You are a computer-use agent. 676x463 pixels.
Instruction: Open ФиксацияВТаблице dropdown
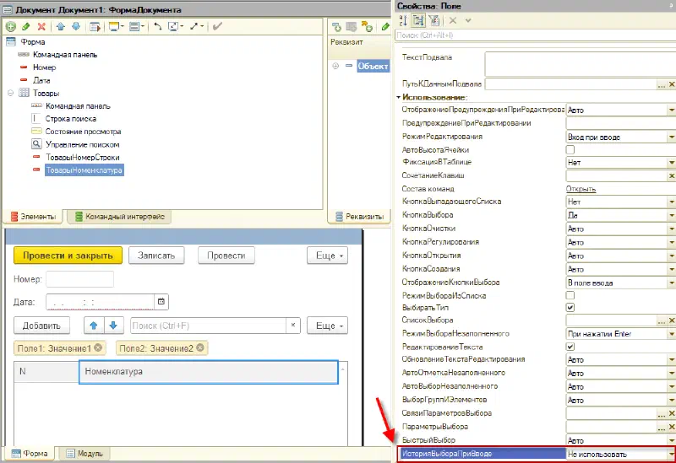pos(671,162)
